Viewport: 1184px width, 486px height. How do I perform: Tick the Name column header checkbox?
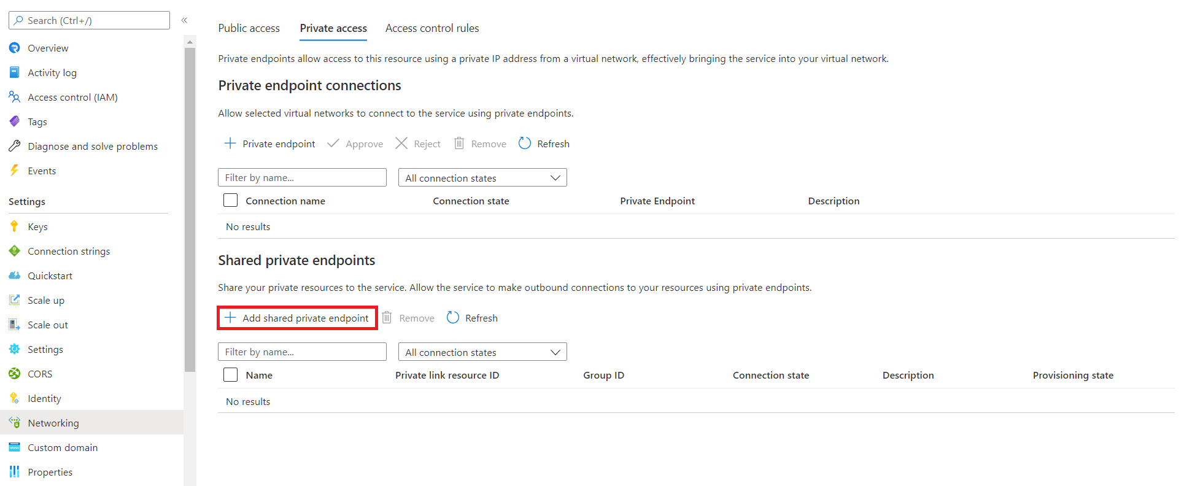coord(231,375)
